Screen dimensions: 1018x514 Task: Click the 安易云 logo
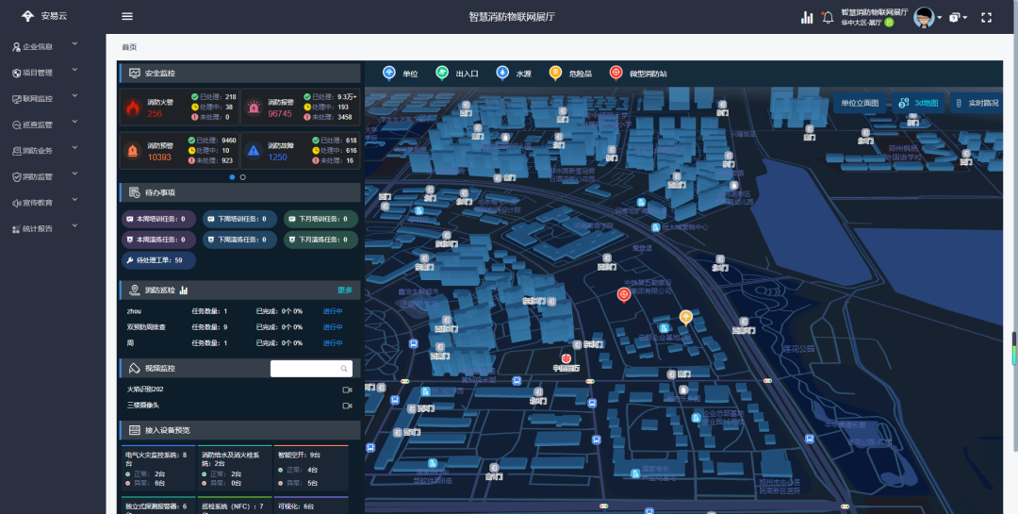44,16
